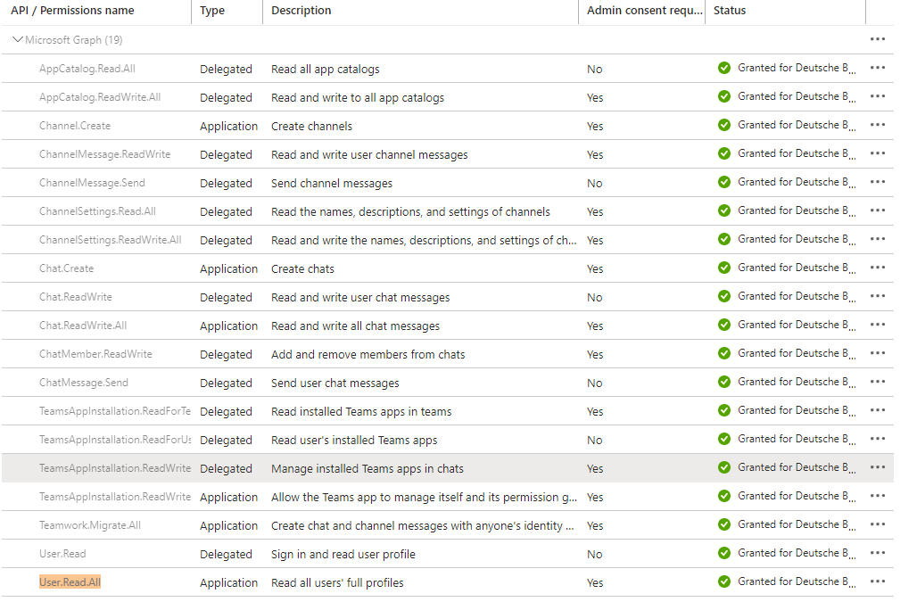Click the green status checkmark for Chat.Create

(x=724, y=268)
